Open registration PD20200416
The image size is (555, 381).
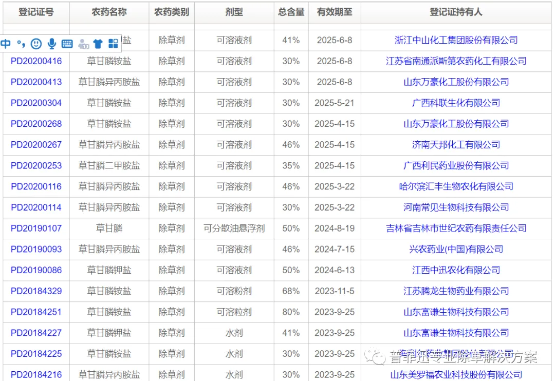[36, 61]
